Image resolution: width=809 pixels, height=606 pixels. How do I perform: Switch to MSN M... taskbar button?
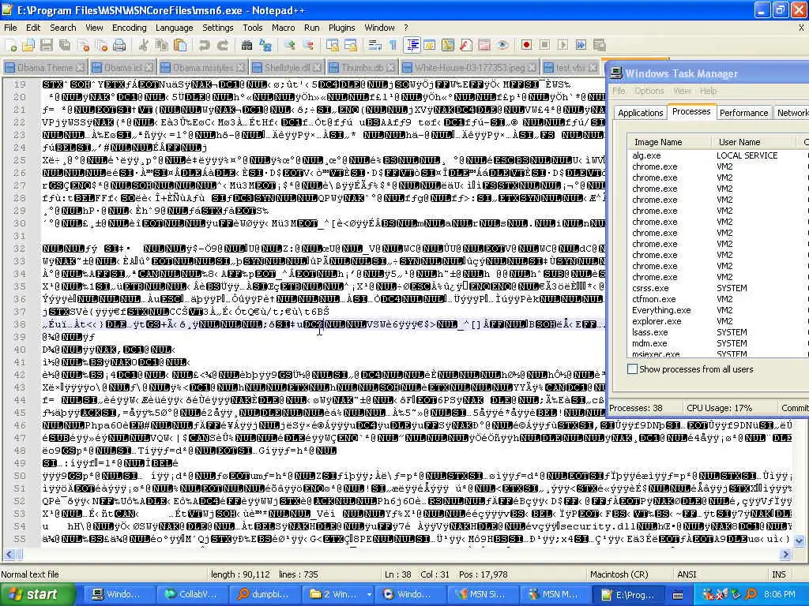click(554, 594)
